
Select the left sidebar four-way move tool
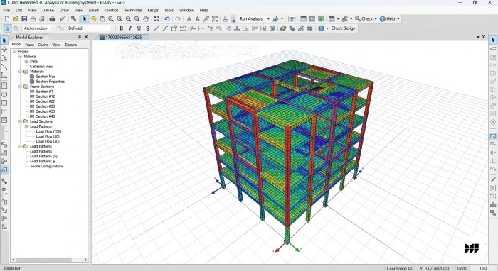pyautogui.click(x=4, y=49)
